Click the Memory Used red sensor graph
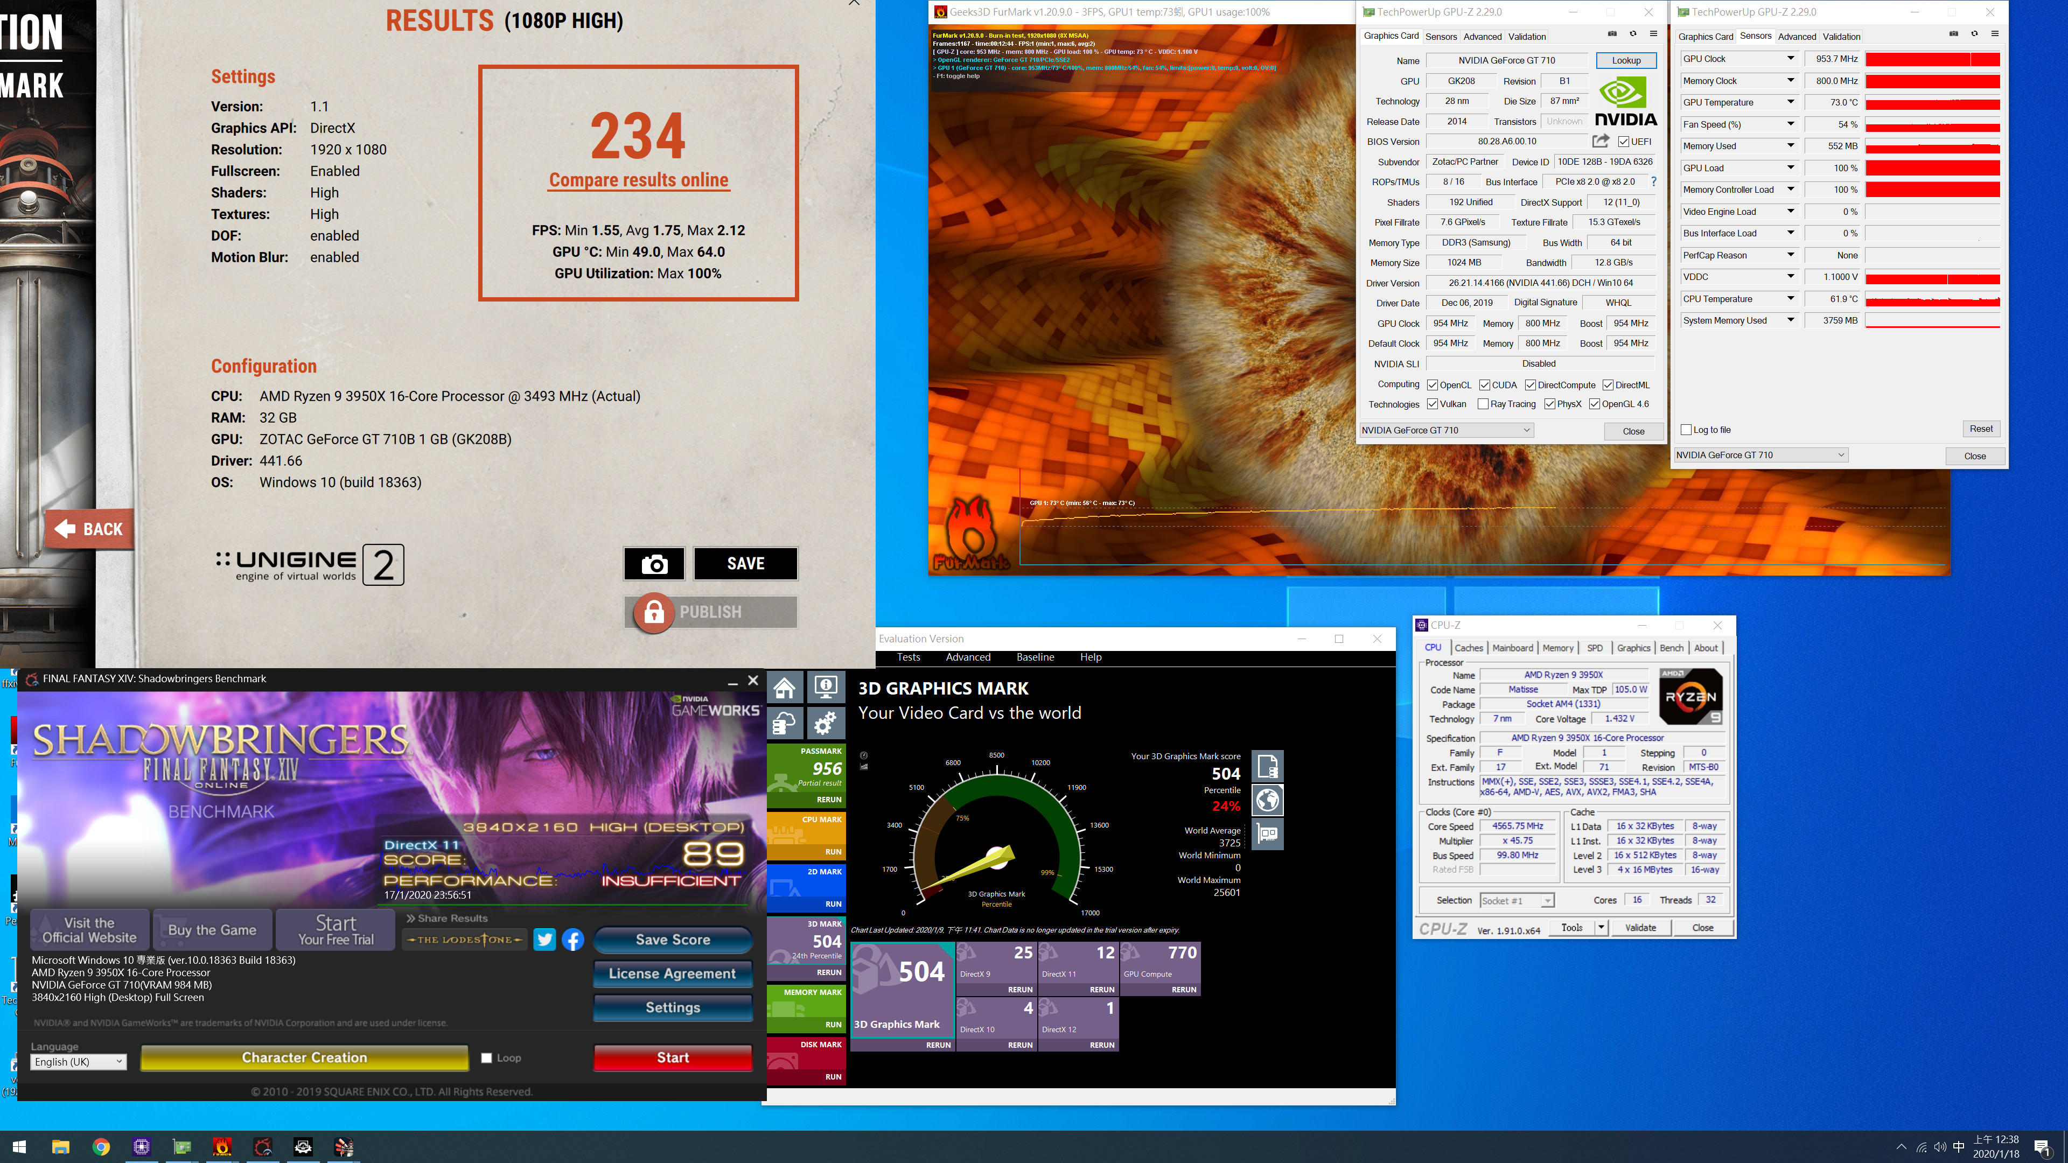2068x1163 pixels. coord(1932,146)
